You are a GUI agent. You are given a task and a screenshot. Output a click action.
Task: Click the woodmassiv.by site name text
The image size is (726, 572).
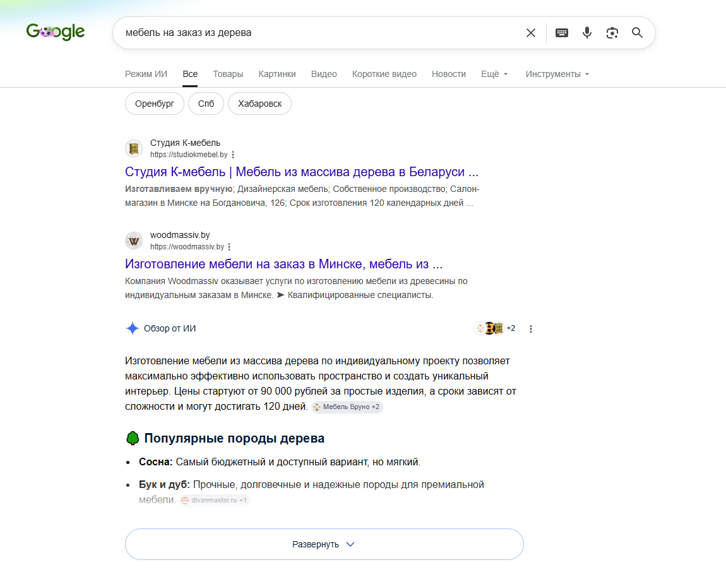pos(180,235)
